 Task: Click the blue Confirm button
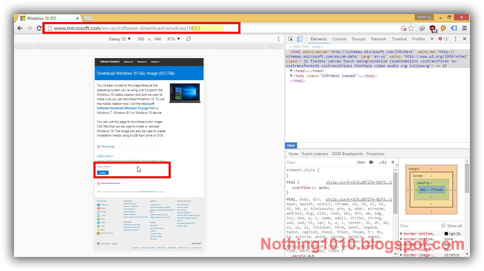(x=102, y=173)
